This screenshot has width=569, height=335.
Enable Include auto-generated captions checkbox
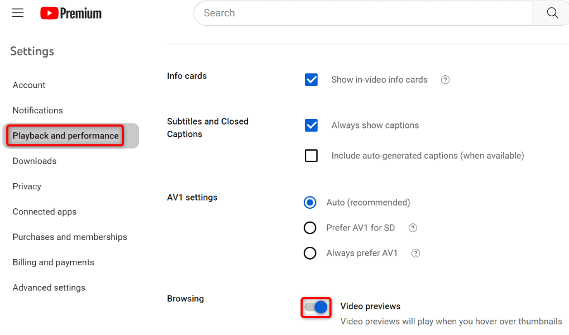coord(311,156)
